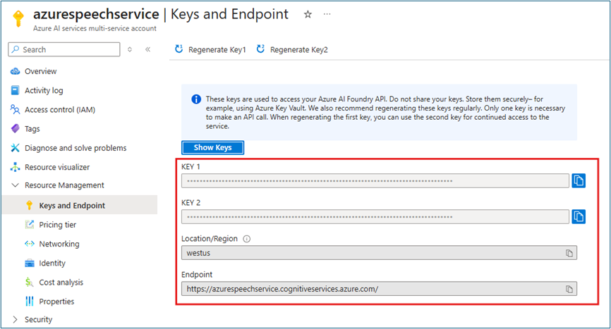Open Diagnose and solve problems
Screen dimensions: 611x329
click(75, 148)
